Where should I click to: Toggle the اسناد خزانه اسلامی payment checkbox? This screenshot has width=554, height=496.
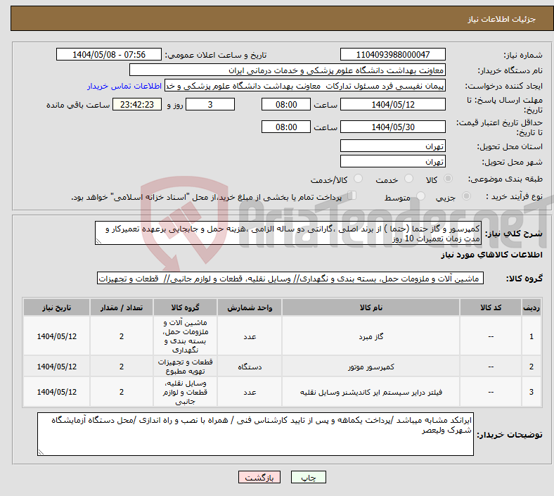[x=352, y=196]
